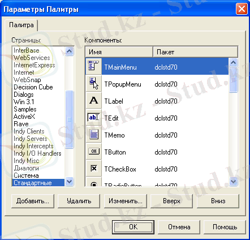Open the Палитра tab
The width and height of the screenshot is (250, 240).
pyautogui.click(x=21, y=25)
